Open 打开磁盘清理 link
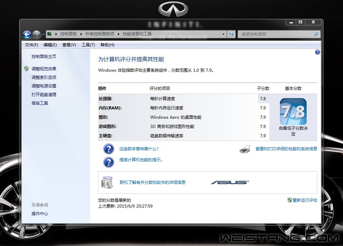 click(44, 95)
